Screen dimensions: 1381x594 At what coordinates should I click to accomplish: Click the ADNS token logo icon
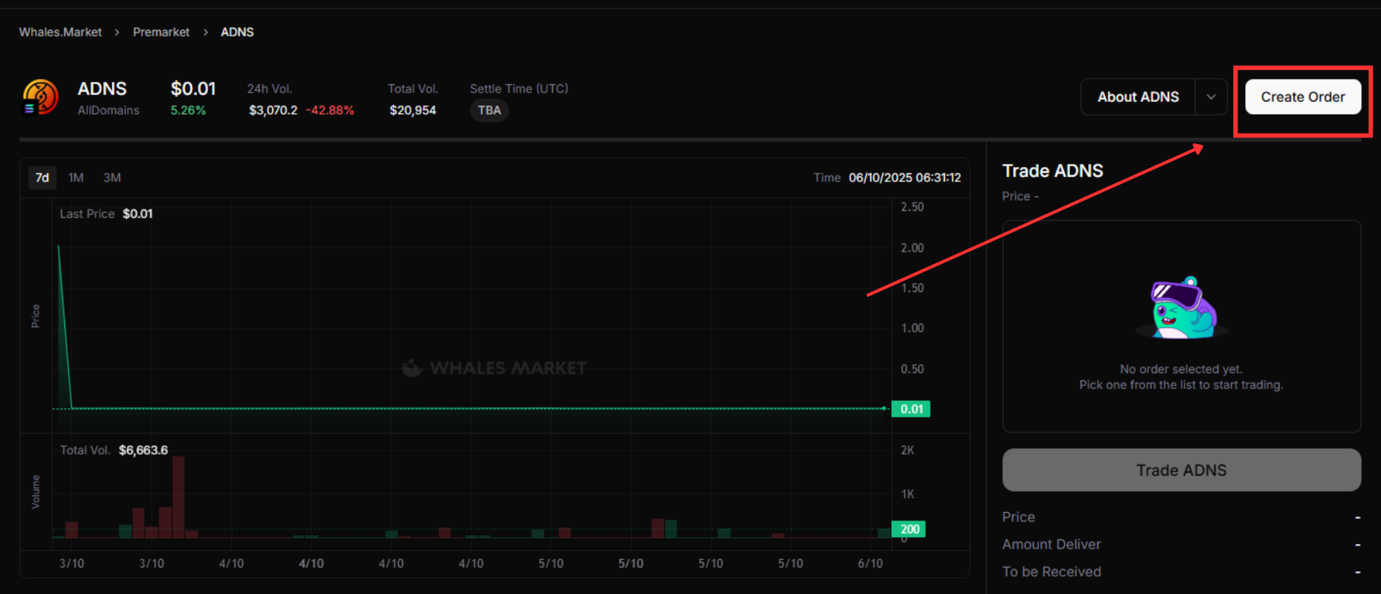coord(40,98)
